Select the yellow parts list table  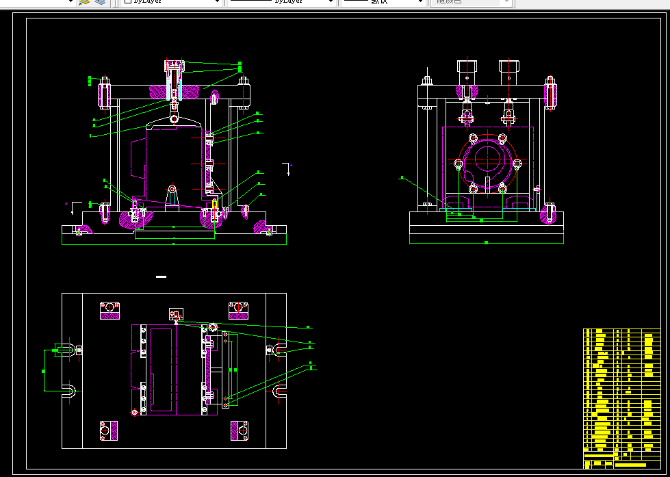pos(621,398)
